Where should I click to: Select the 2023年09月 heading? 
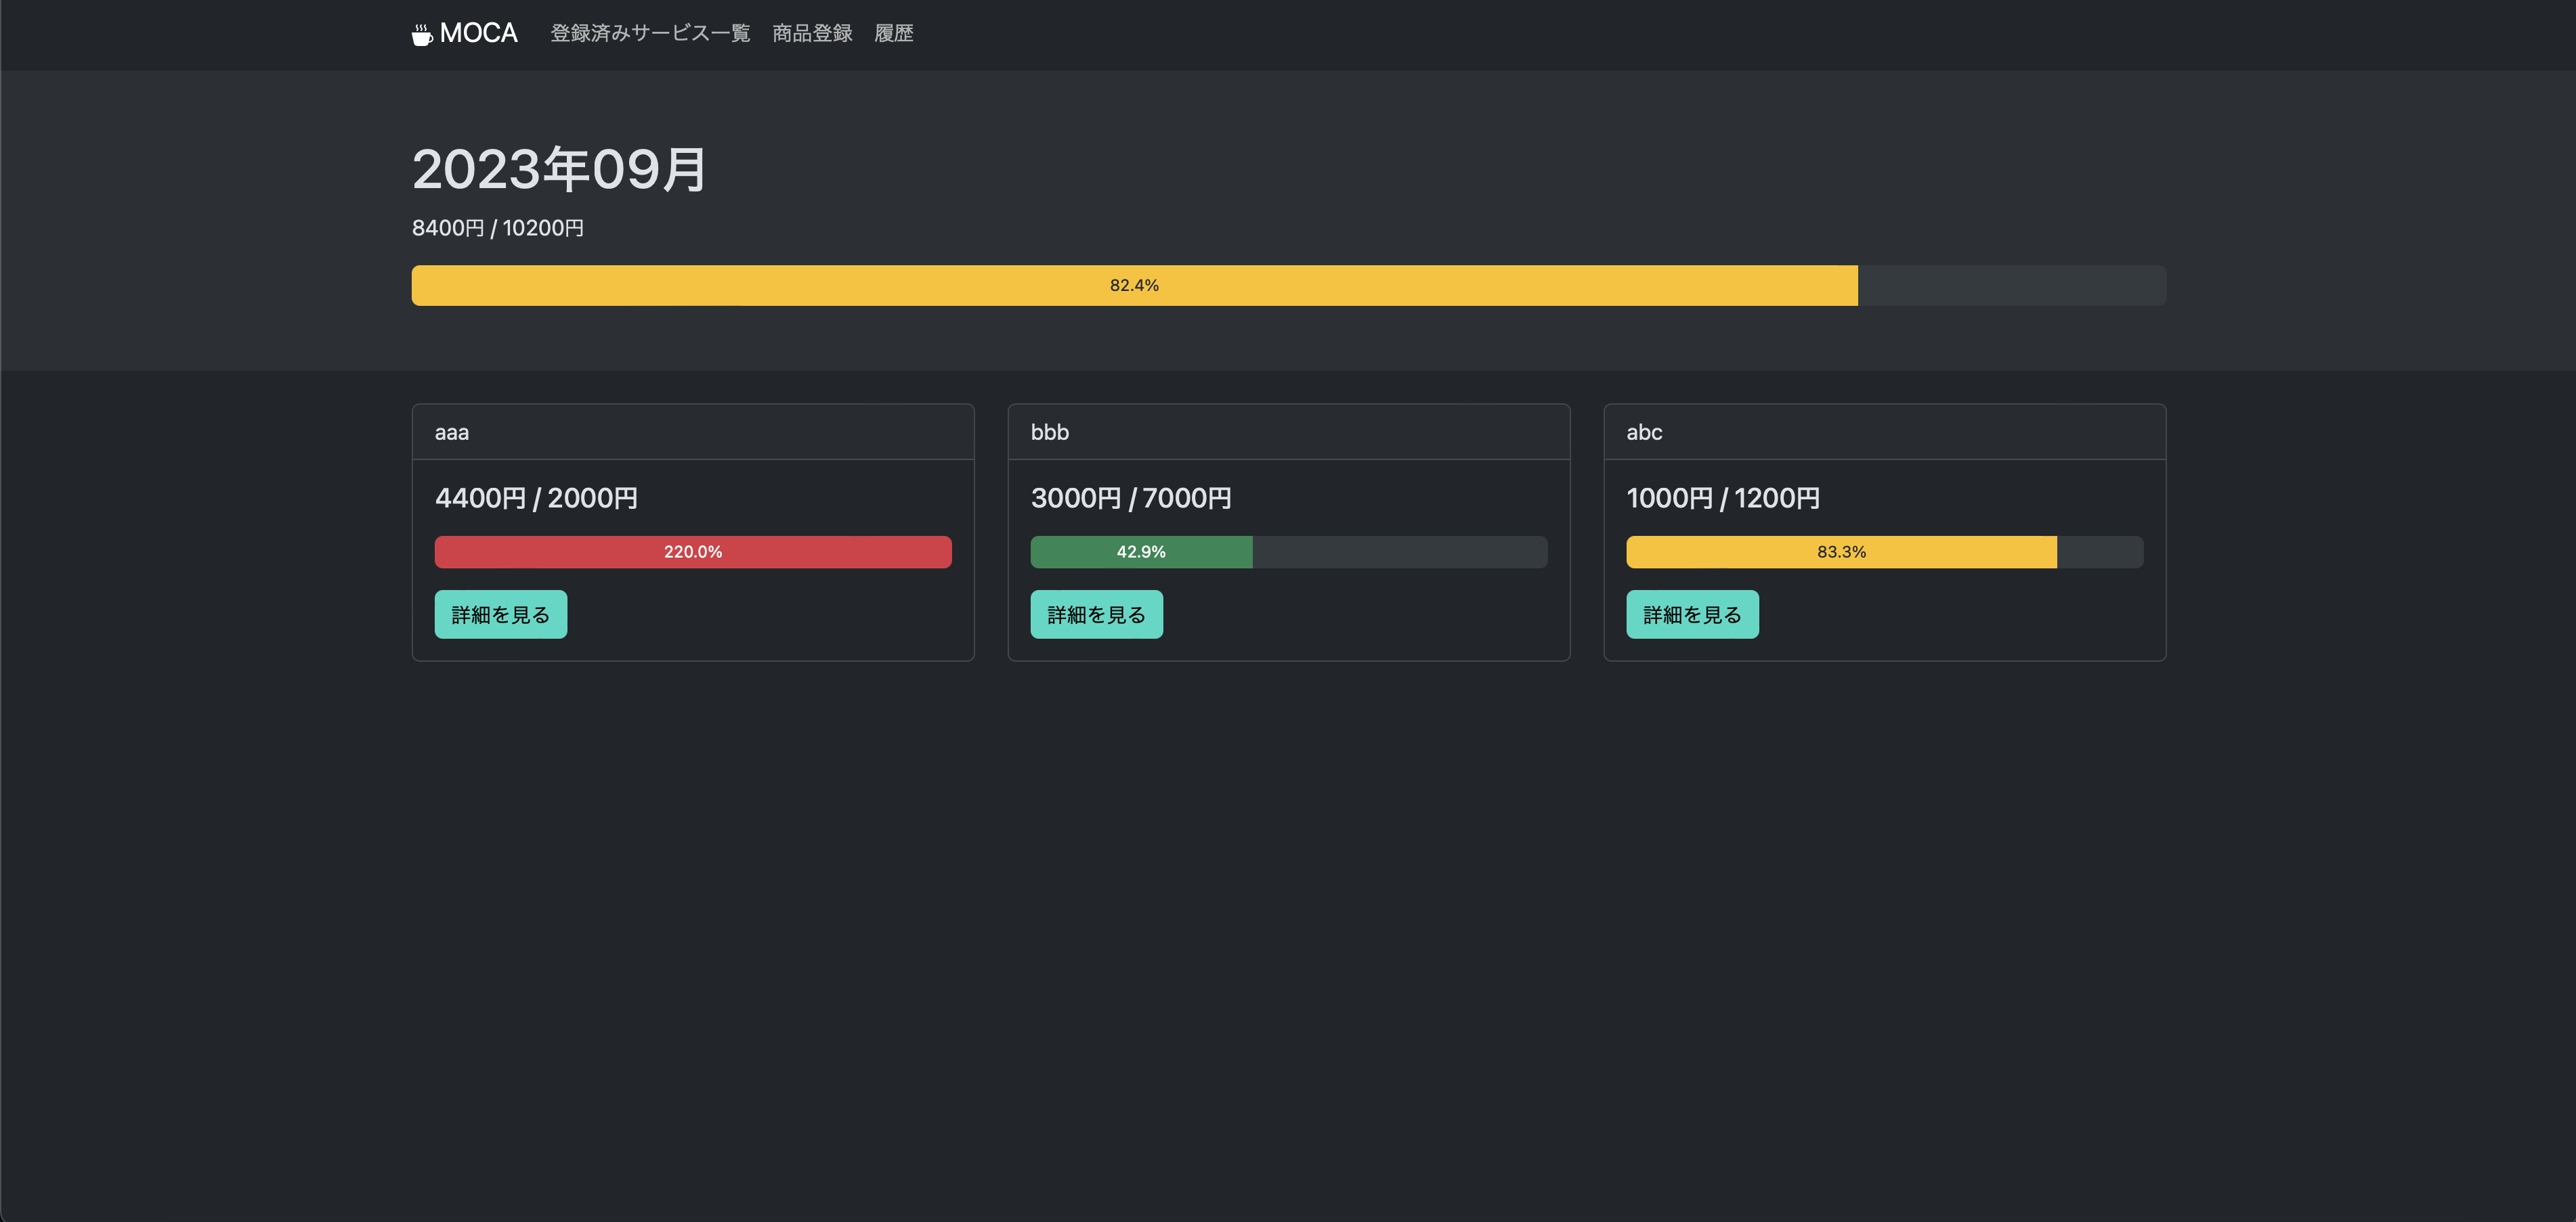pos(558,169)
